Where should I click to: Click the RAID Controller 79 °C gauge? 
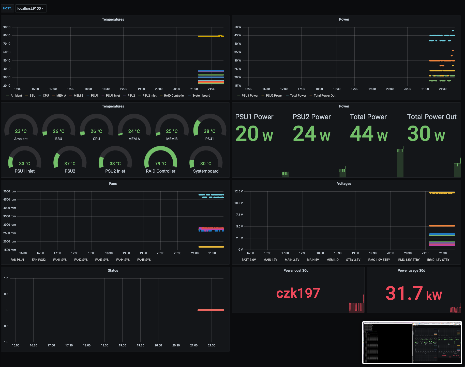click(161, 160)
